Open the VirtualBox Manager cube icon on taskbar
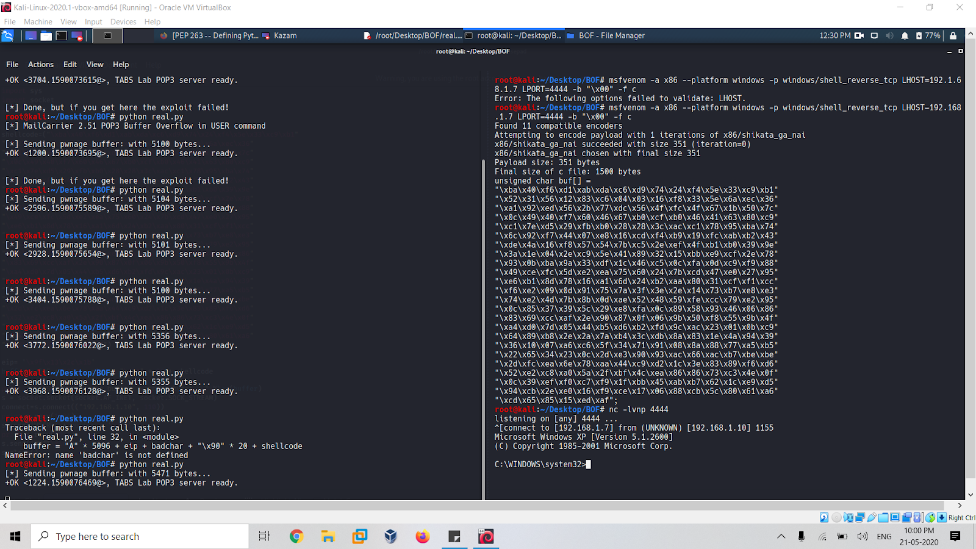 [x=391, y=536]
